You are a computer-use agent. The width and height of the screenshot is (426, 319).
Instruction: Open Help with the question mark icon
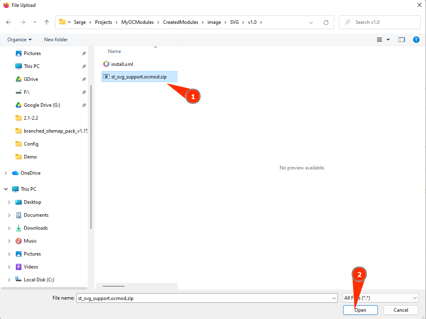pos(416,40)
